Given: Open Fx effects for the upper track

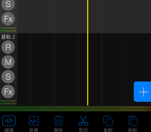Looking at the screenshot, I should click(x=8, y=19).
